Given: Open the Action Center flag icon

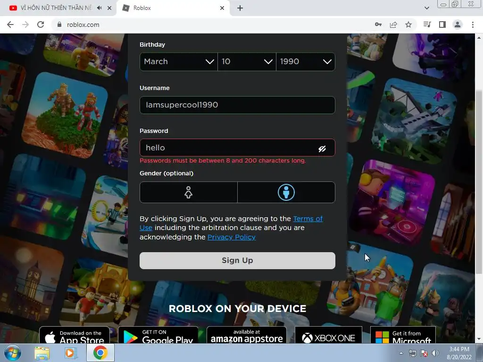Looking at the screenshot, I should 424,354.
